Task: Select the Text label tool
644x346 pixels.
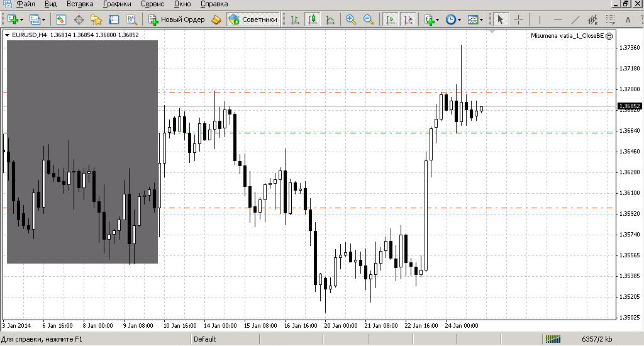Action: [x=628, y=20]
